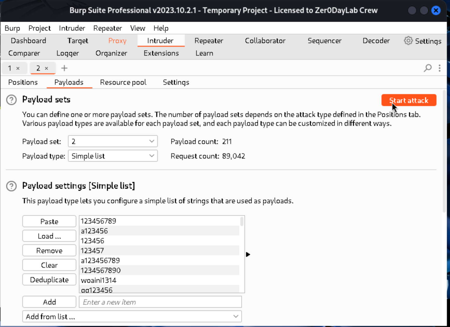The image size is (450, 327).
Task: Click the main panel vertical scrollbar
Action: tap(444, 152)
